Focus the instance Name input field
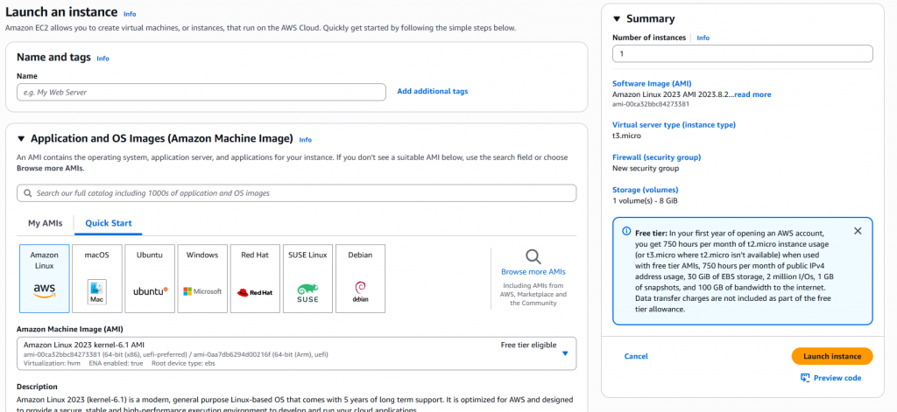The height and width of the screenshot is (412, 897). coord(201,92)
